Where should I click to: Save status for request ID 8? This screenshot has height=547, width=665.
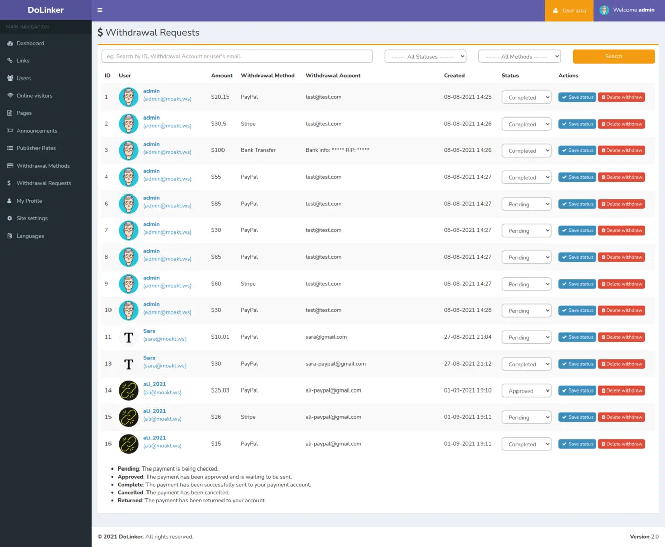[577, 257]
